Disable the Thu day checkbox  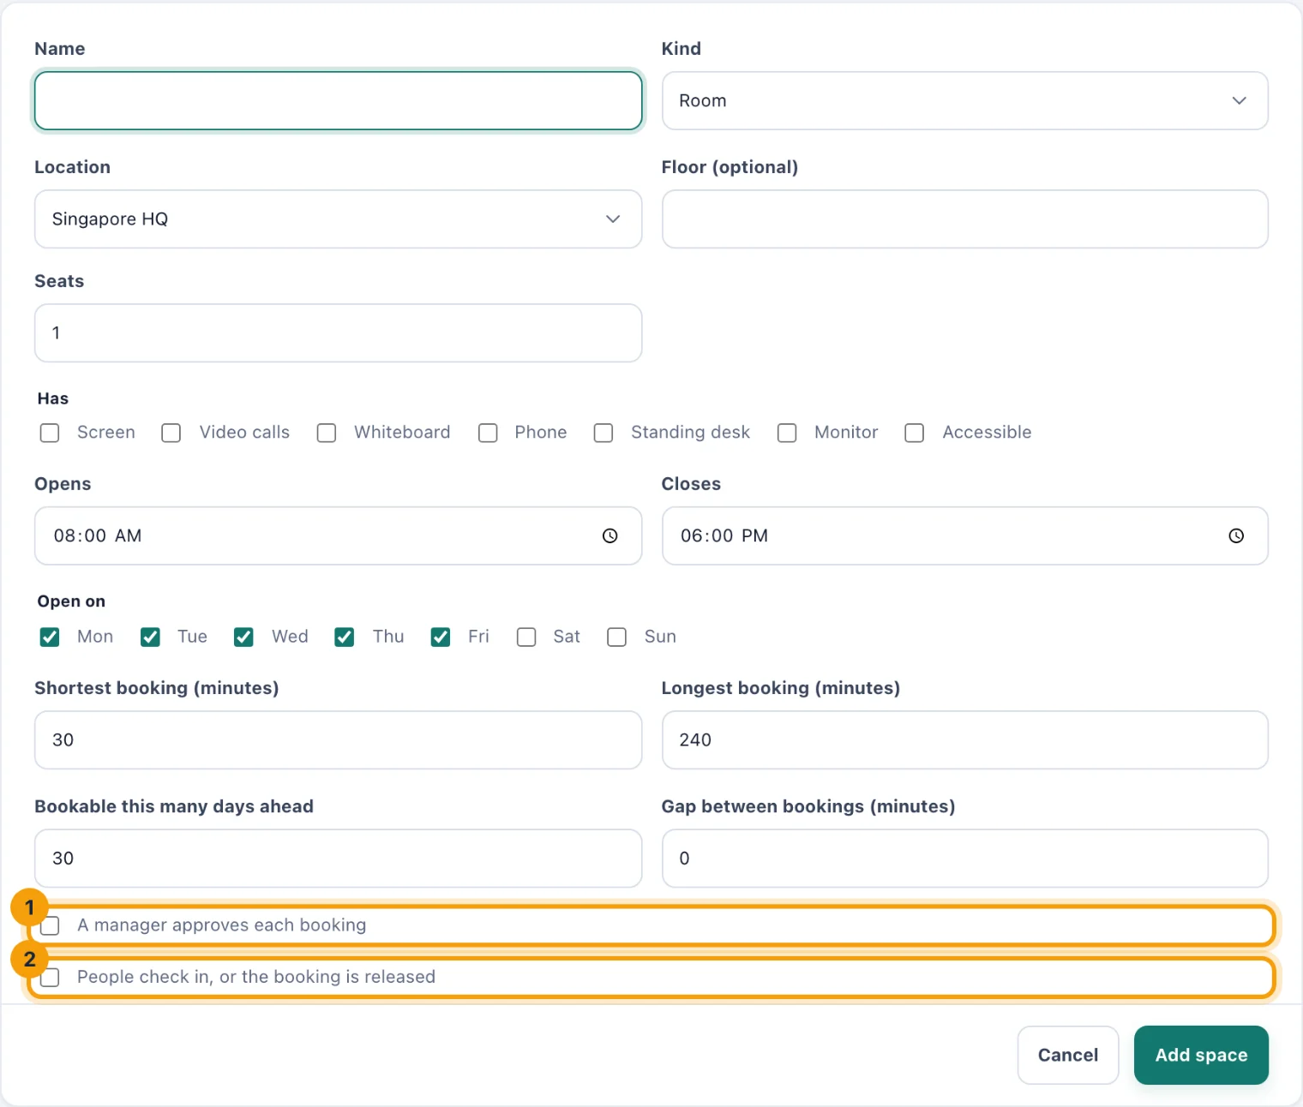coord(345,637)
